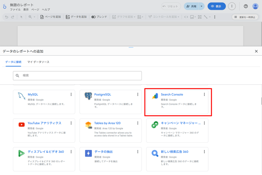Open the header more options button
The image size is (262, 175).
coord(232,6)
